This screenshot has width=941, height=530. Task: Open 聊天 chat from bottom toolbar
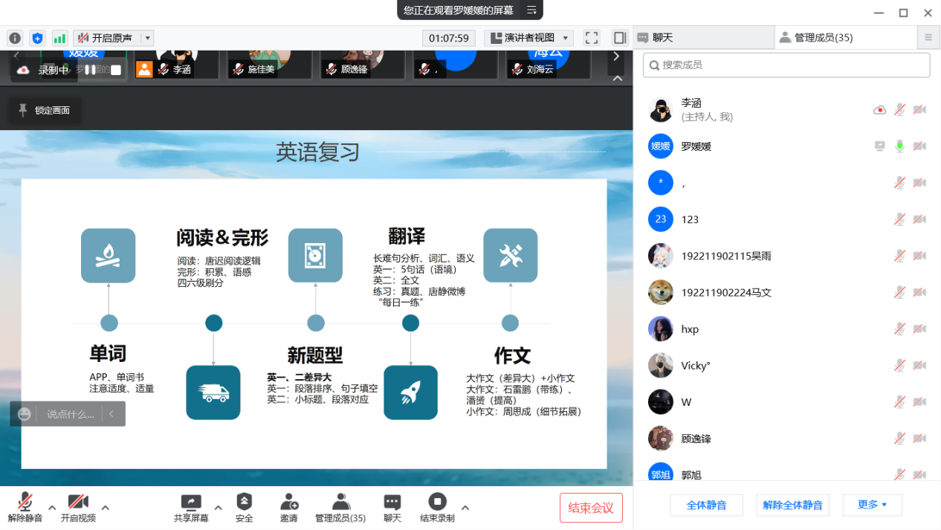click(x=392, y=507)
